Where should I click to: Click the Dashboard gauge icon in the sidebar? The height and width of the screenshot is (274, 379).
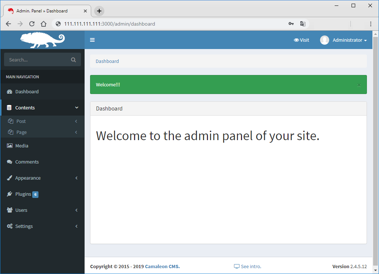tap(10, 92)
